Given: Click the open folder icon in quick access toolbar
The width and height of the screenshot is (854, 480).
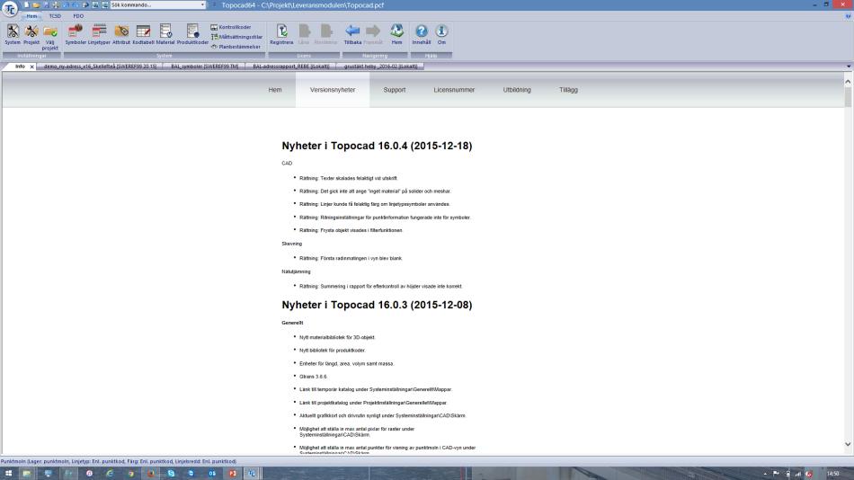Looking at the screenshot, I should coord(36,4).
